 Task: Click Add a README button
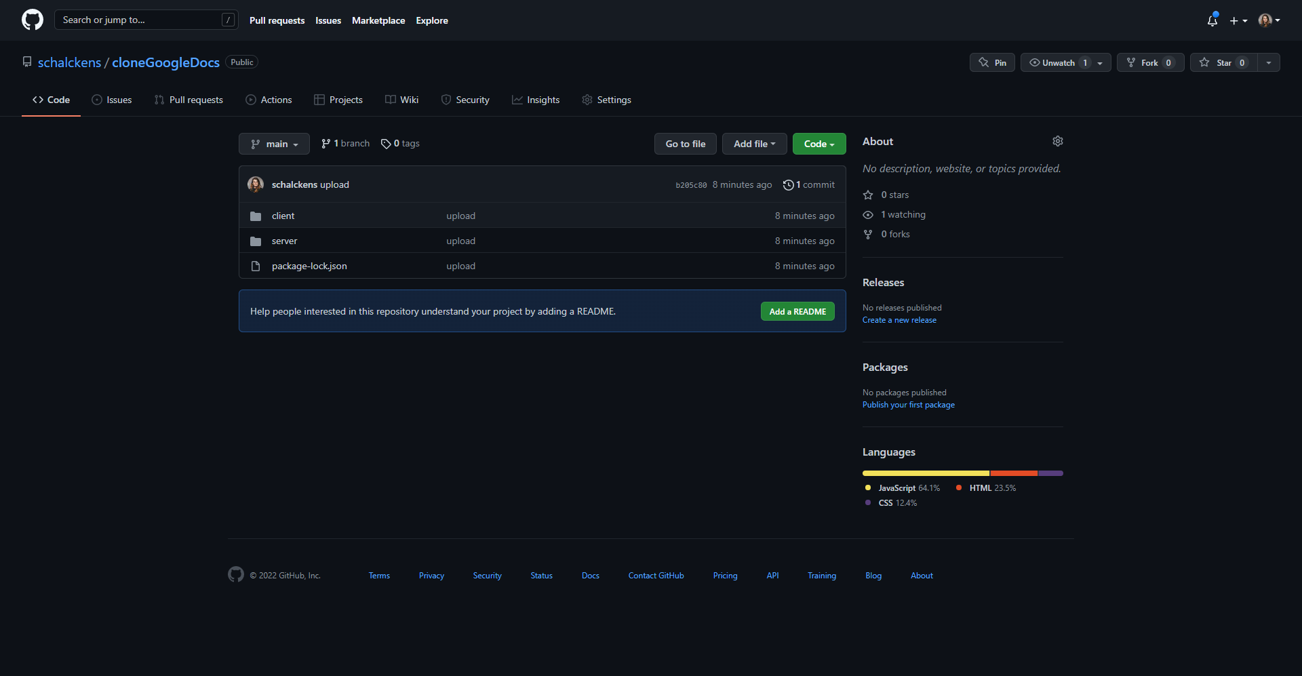click(797, 311)
